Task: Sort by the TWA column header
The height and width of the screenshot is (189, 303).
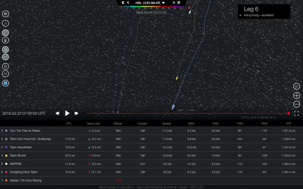Action: point(264,124)
